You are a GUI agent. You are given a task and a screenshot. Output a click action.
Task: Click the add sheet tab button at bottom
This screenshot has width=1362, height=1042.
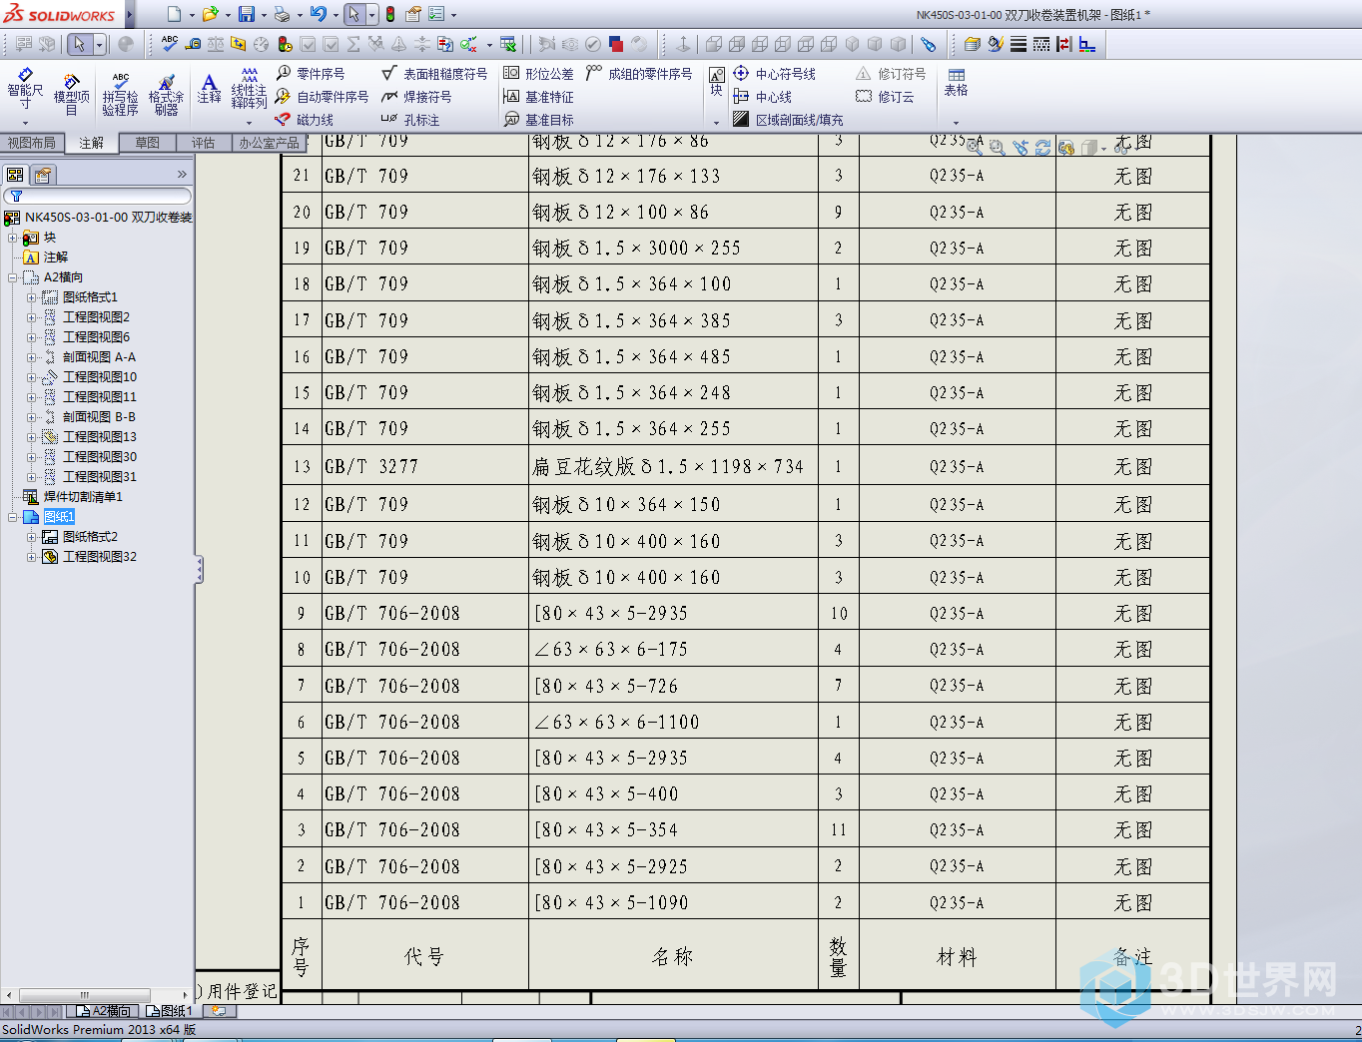click(219, 1011)
